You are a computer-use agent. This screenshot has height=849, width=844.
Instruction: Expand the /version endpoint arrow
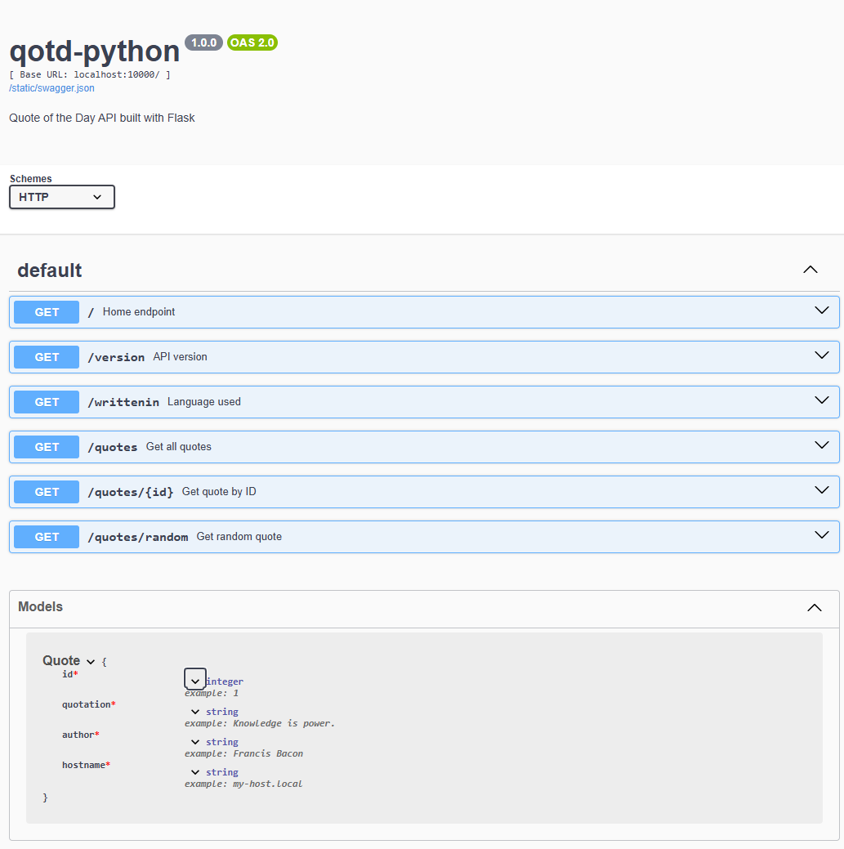[x=821, y=356]
